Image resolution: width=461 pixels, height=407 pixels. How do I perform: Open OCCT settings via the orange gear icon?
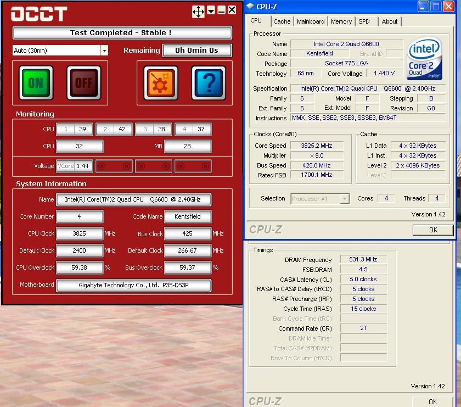[x=161, y=83]
